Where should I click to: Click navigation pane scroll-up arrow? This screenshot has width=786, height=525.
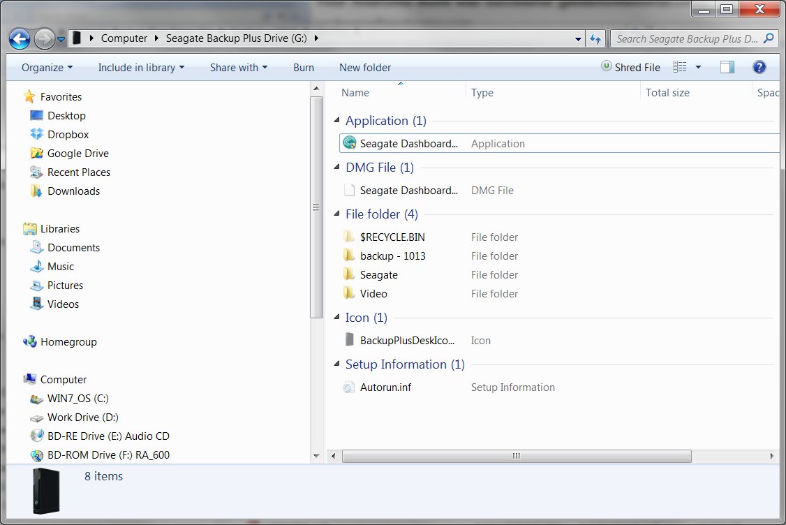pyautogui.click(x=316, y=88)
